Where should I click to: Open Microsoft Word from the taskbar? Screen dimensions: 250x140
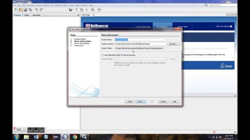[36, 137]
